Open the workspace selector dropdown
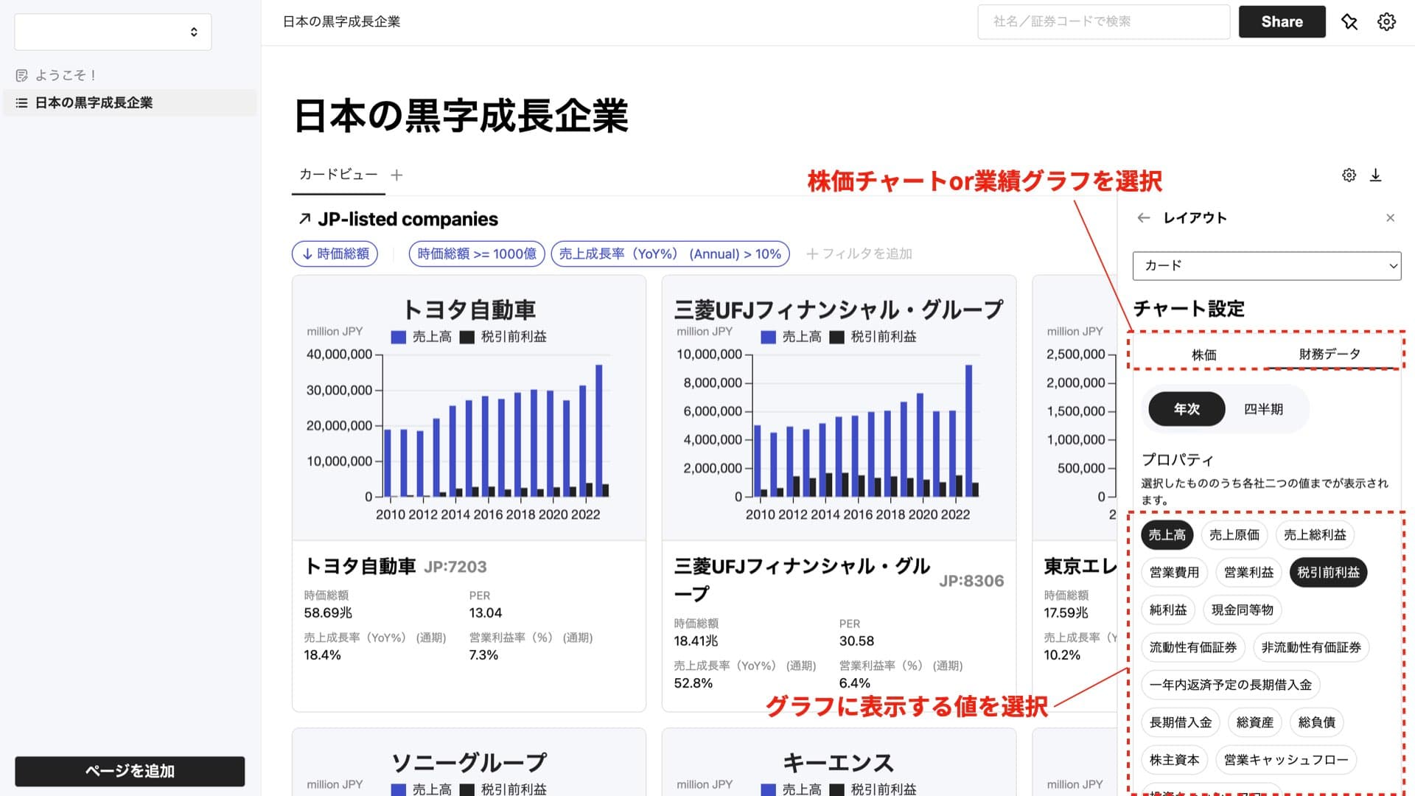This screenshot has width=1415, height=796. pos(113,32)
